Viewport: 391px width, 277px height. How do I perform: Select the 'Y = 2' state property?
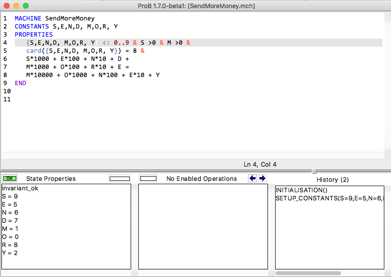tap(10, 253)
